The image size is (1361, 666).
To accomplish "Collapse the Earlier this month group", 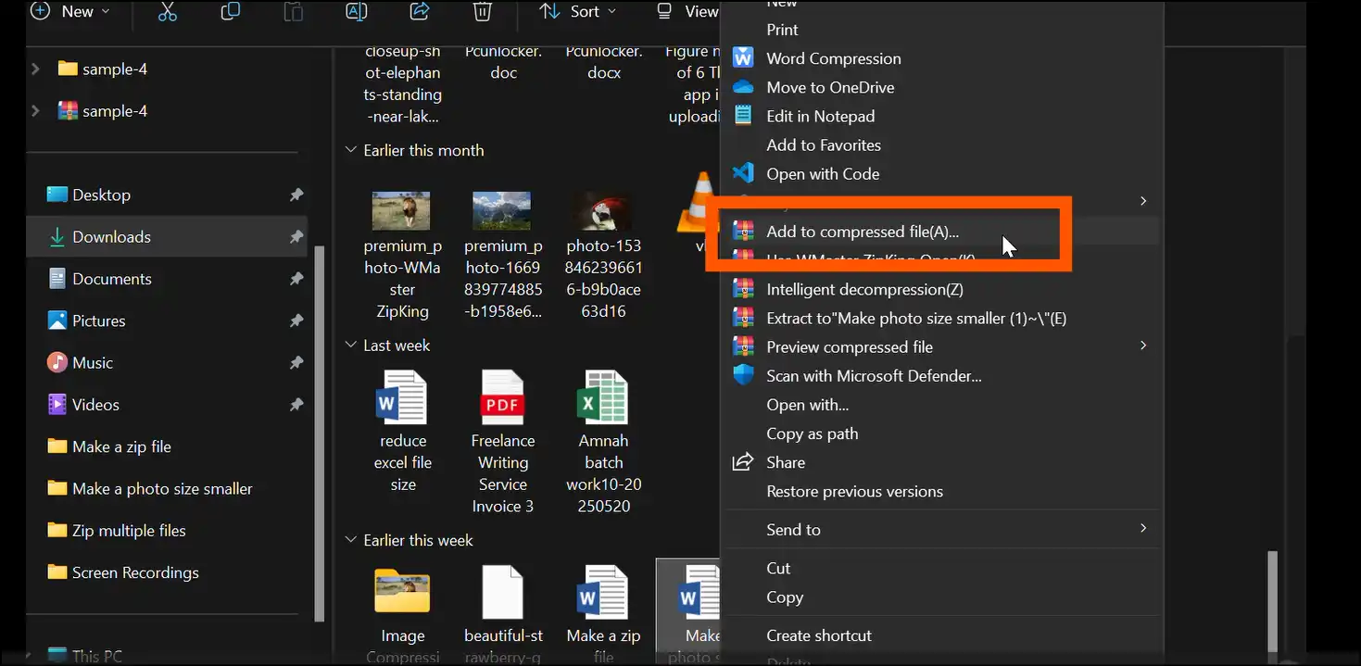I will coord(351,150).
